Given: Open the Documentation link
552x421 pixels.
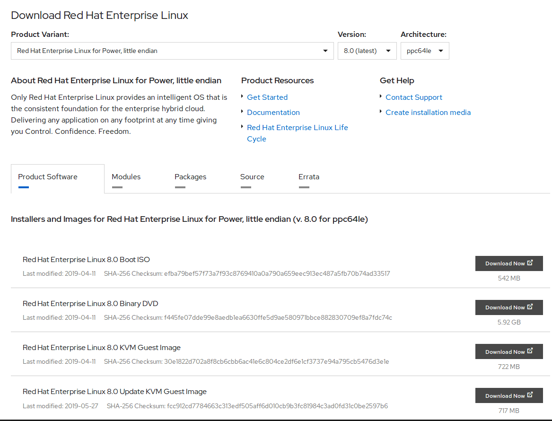Looking at the screenshot, I should pyautogui.click(x=273, y=113).
